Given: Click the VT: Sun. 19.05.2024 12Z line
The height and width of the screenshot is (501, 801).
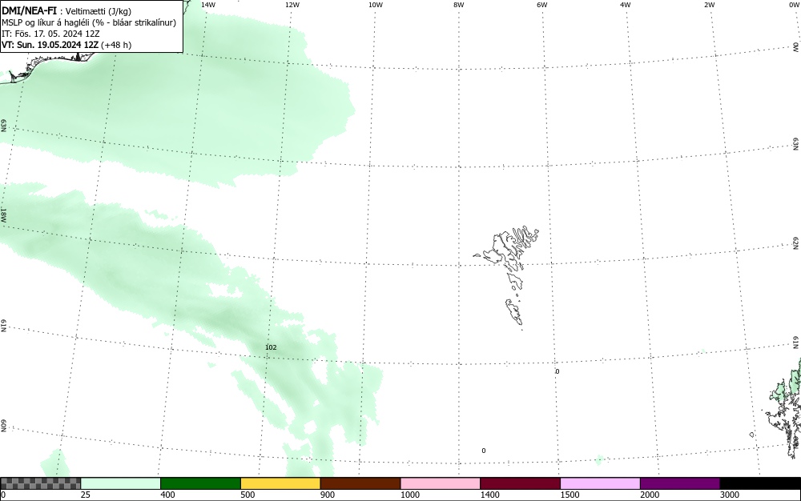Looking at the screenshot, I should pos(66,45).
